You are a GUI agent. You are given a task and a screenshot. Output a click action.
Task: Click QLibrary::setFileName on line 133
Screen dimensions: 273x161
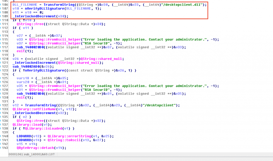(x=29, y=109)
